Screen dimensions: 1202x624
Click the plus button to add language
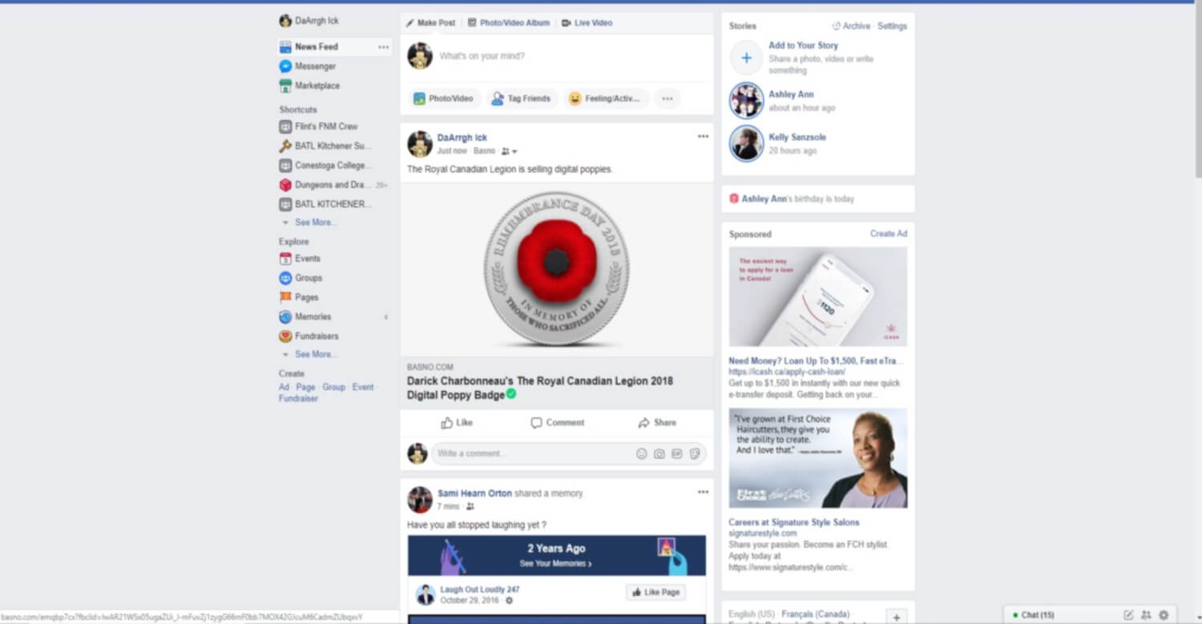(897, 617)
